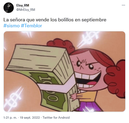Open the #sismo hashtag
The height and width of the screenshot is (123, 129).
click(x=12, y=26)
